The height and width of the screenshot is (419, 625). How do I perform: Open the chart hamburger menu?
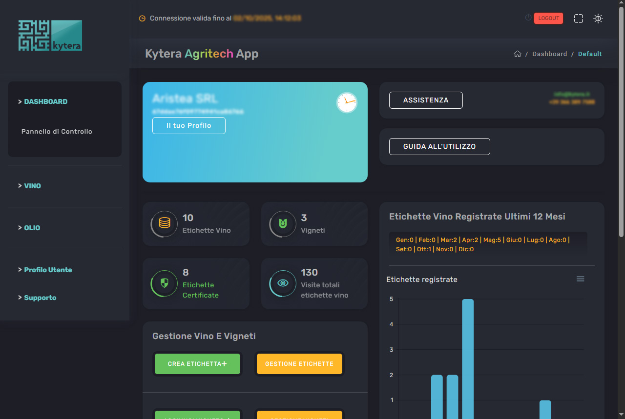pyautogui.click(x=580, y=279)
